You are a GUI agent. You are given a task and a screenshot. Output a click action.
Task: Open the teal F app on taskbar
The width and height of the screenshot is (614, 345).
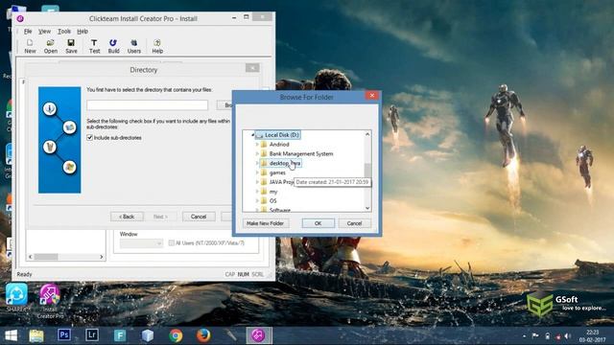click(x=120, y=335)
